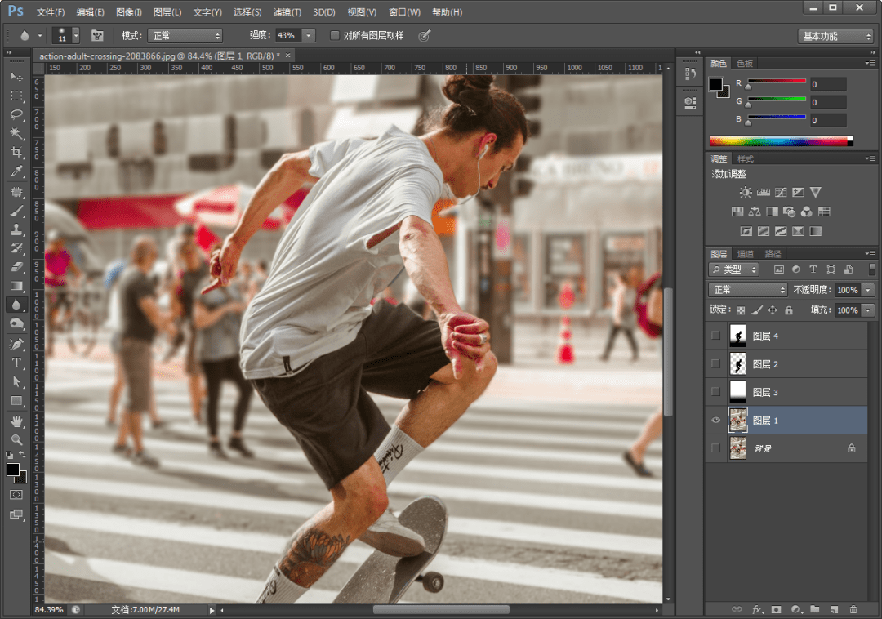Open the 图像(I) menu
Screen dimensions: 882x619
tap(129, 12)
